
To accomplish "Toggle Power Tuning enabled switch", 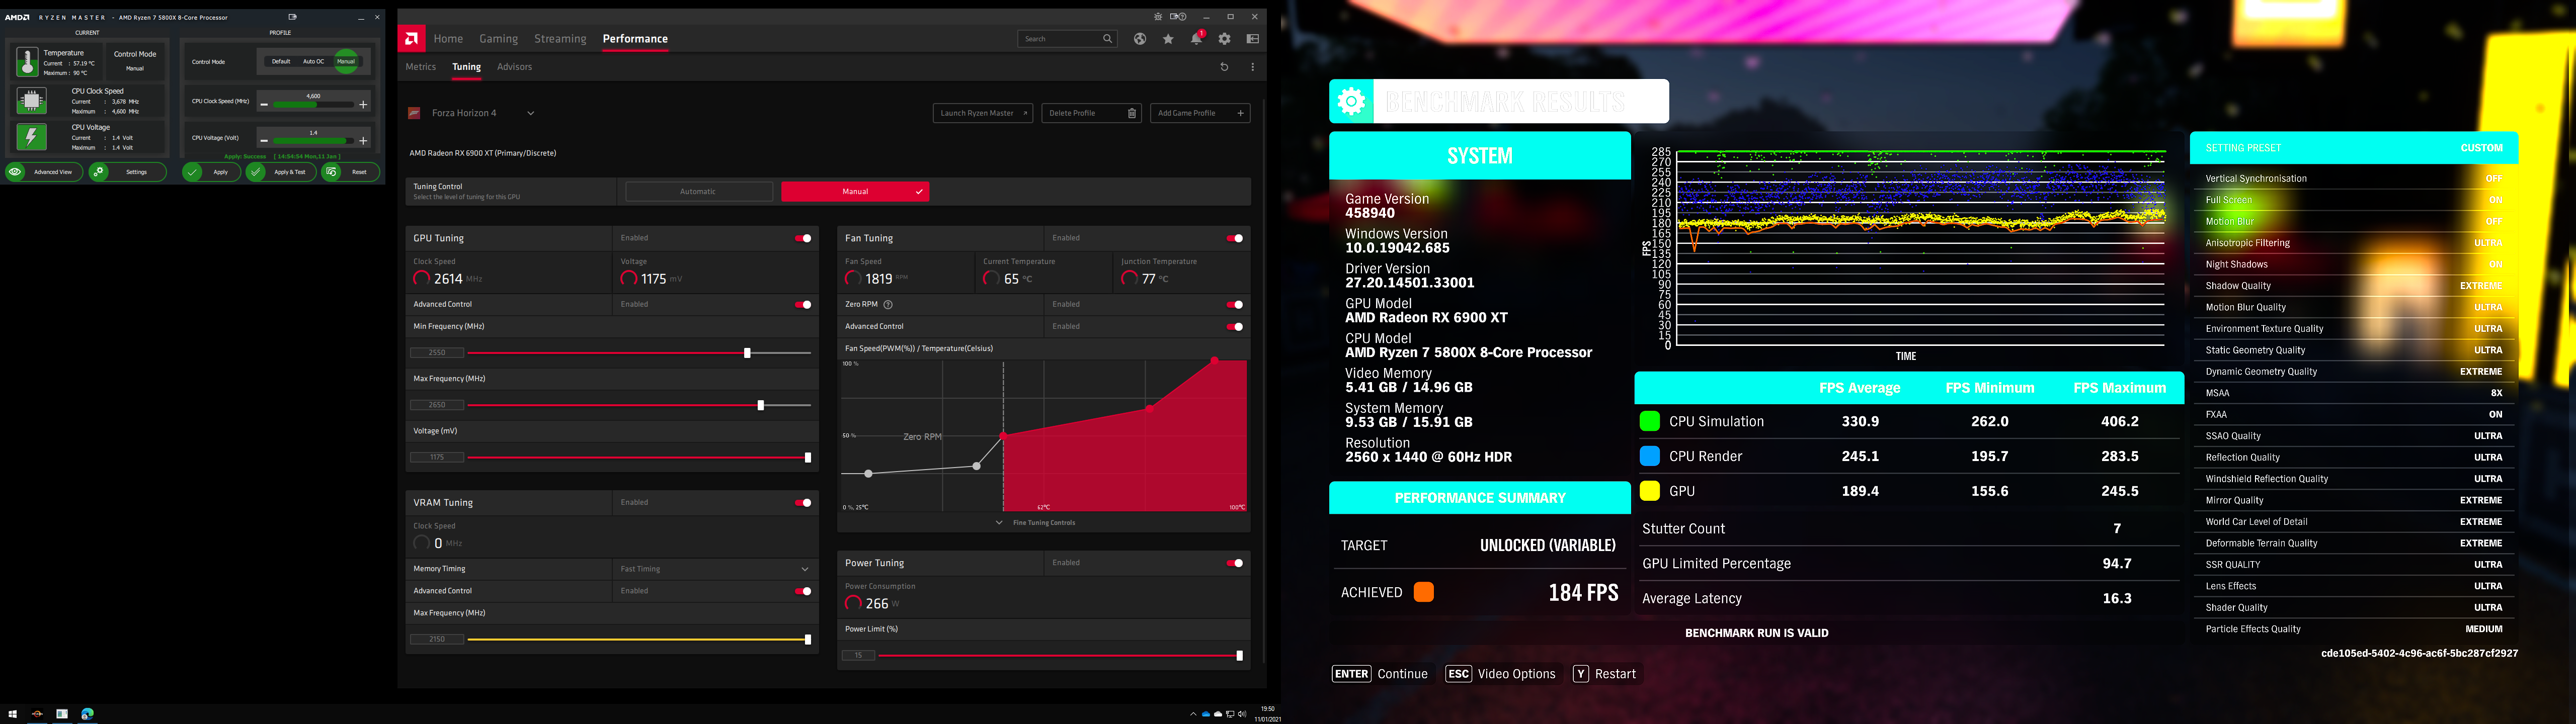I will click(x=1235, y=562).
